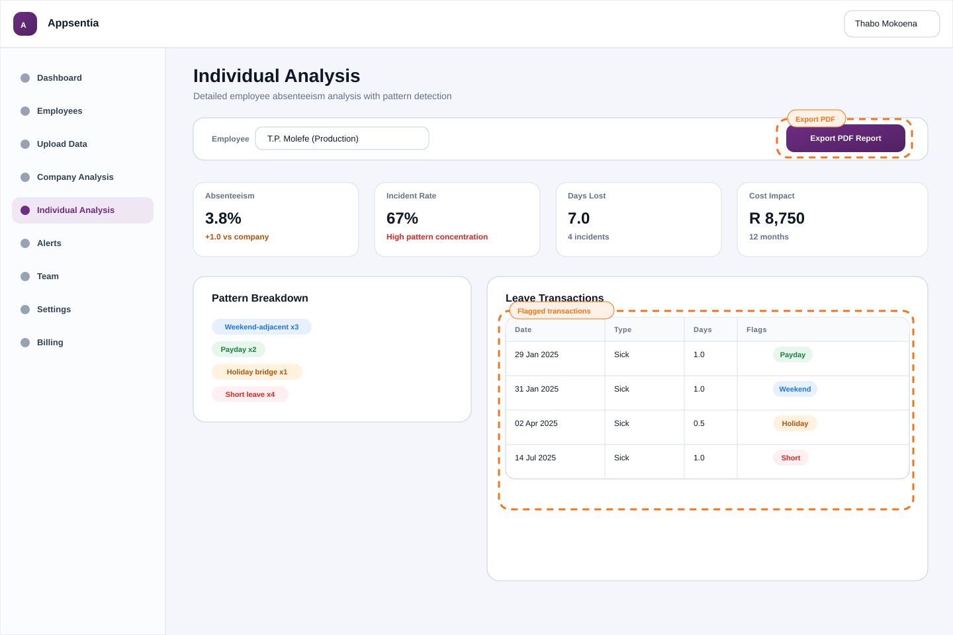Click the Cost Impact R 8,750 card
Image resolution: width=953 pixels, height=635 pixels.
point(833,220)
